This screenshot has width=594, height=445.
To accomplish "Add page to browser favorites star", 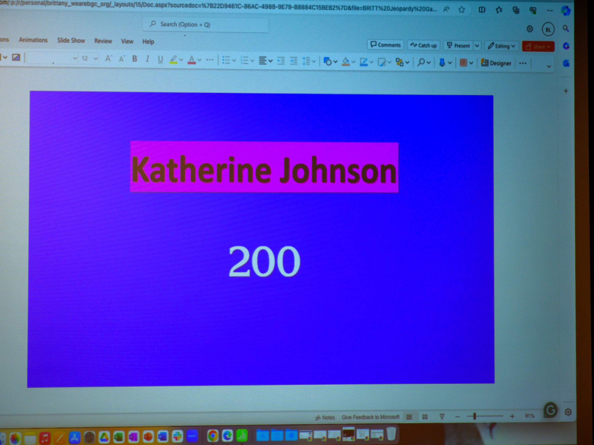I will click(461, 10).
